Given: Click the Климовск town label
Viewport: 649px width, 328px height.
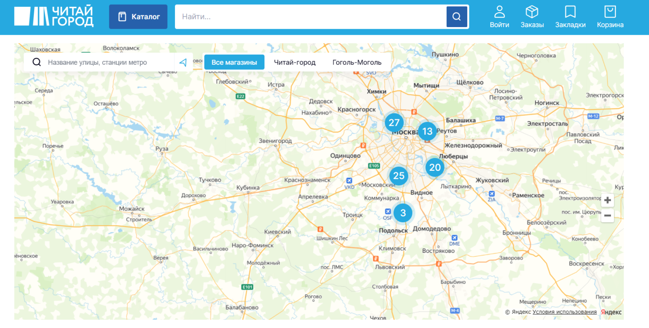Looking at the screenshot, I should coord(393,249).
